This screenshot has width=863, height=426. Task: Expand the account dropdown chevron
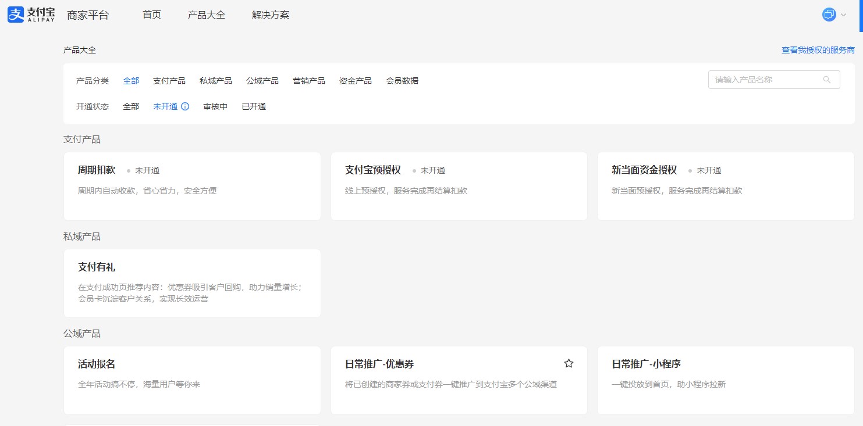(x=843, y=15)
